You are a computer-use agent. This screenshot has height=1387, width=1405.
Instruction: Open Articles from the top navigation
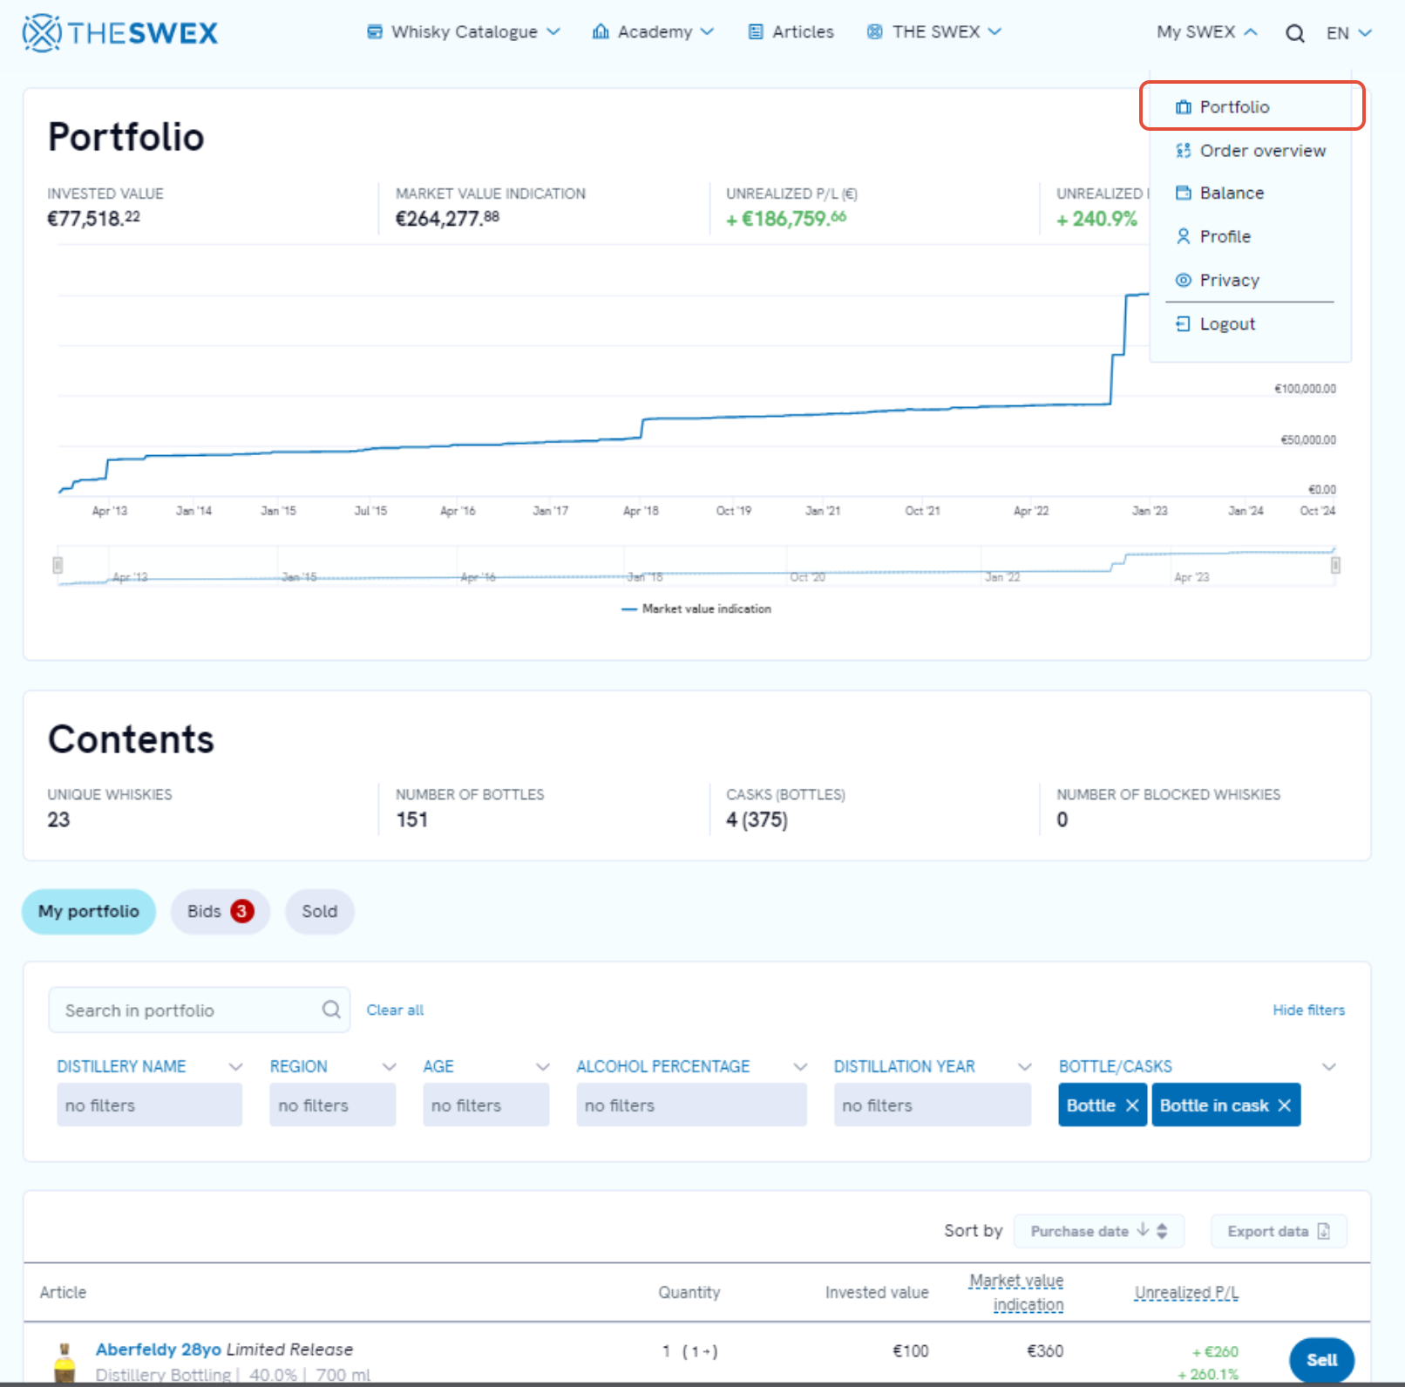791,32
